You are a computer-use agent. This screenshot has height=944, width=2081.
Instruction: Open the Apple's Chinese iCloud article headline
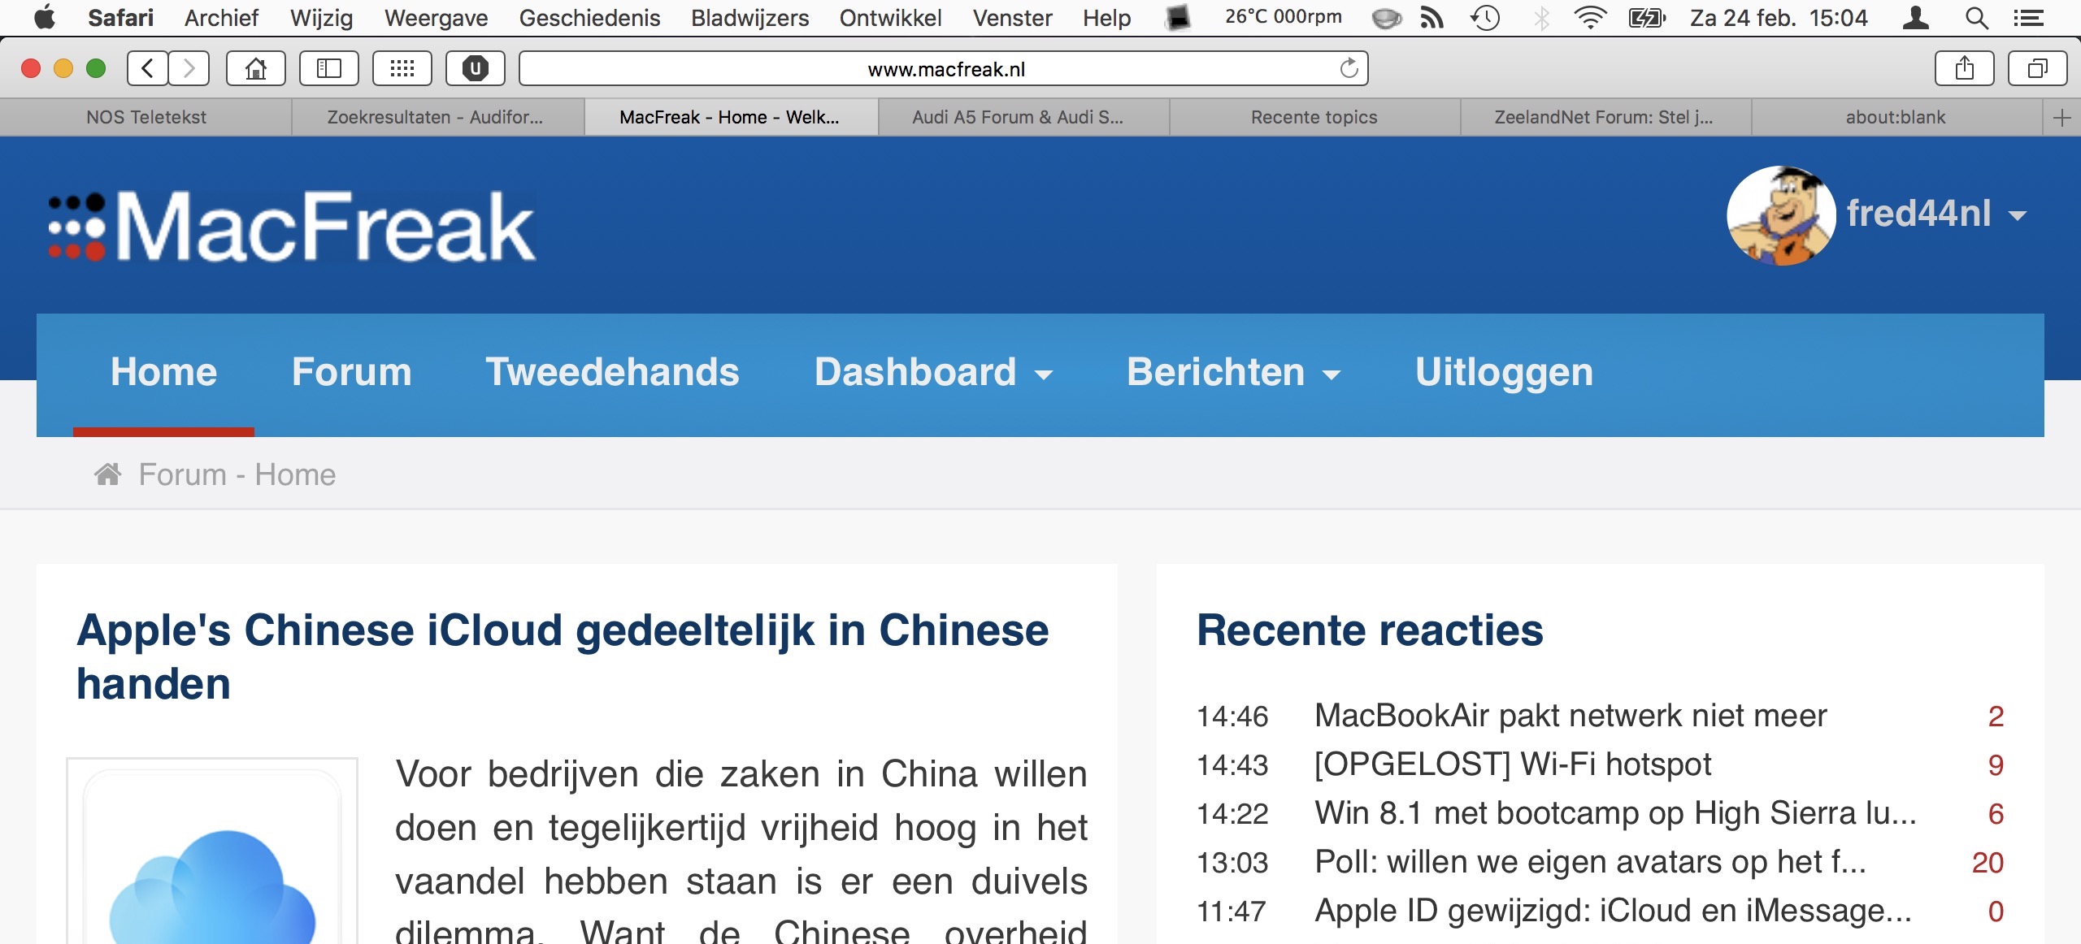point(563,656)
